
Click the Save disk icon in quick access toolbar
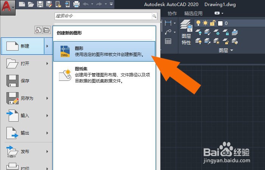(x=40, y=4)
